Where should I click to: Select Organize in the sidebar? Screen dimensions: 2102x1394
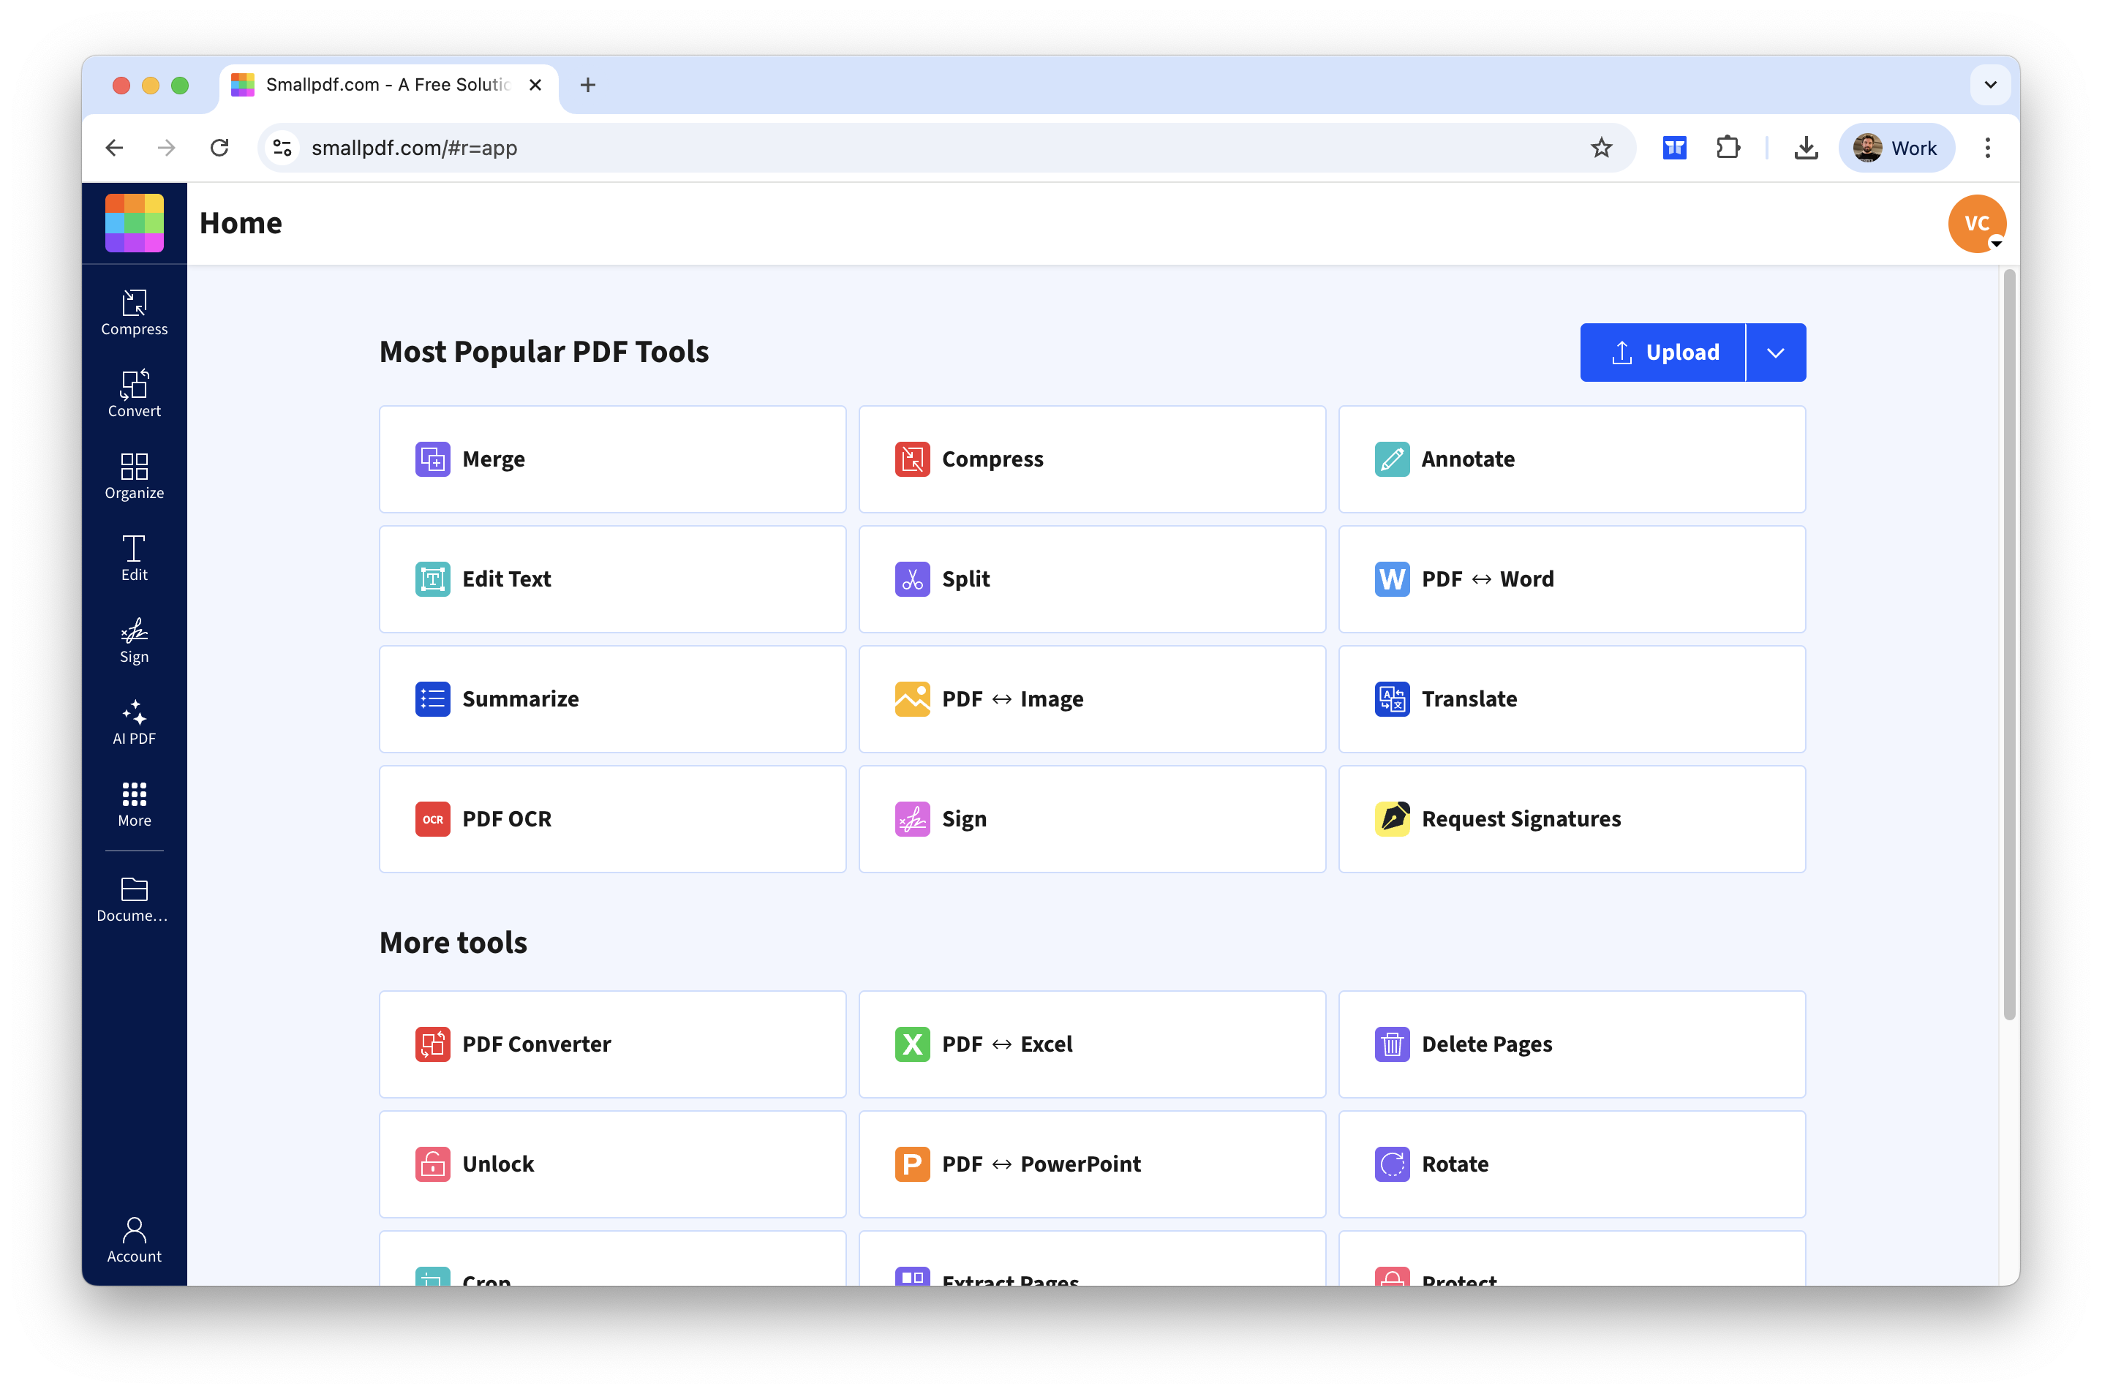point(134,475)
